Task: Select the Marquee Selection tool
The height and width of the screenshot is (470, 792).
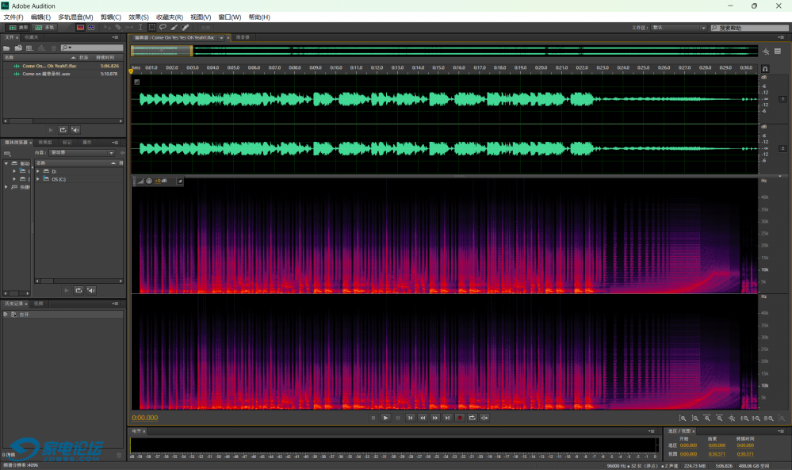Action: coord(152,27)
